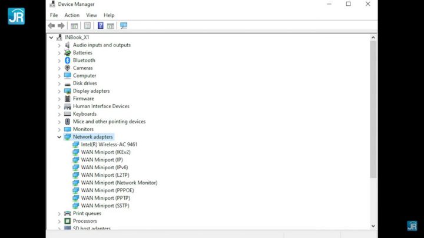Image resolution: width=424 pixels, height=238 pixels.
Task: Expand the Monitors category
Action: click(x=59, y=129)
